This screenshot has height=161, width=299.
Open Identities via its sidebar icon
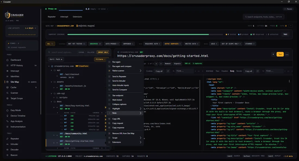pos(7,76)
